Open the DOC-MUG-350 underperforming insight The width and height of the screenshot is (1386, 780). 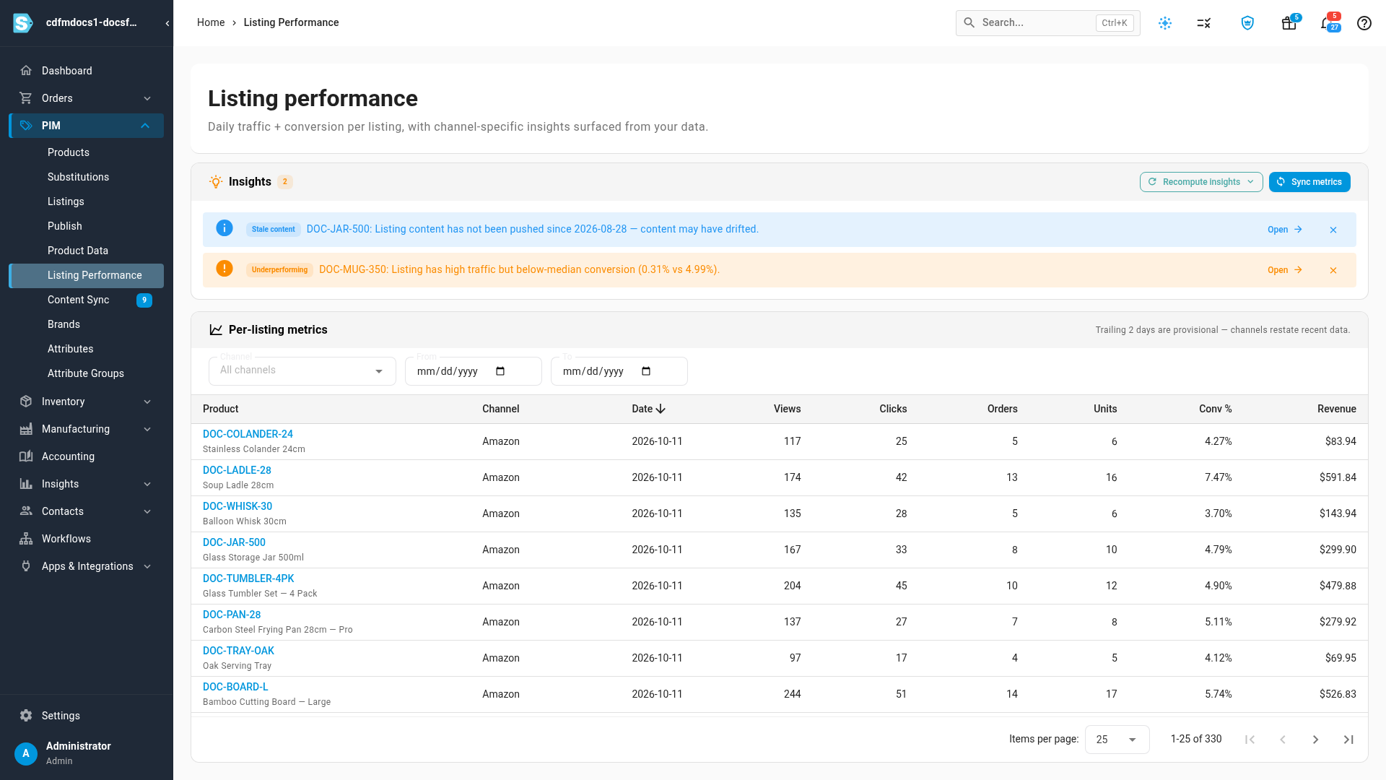pyautogui.click(x=1285, y=270)
